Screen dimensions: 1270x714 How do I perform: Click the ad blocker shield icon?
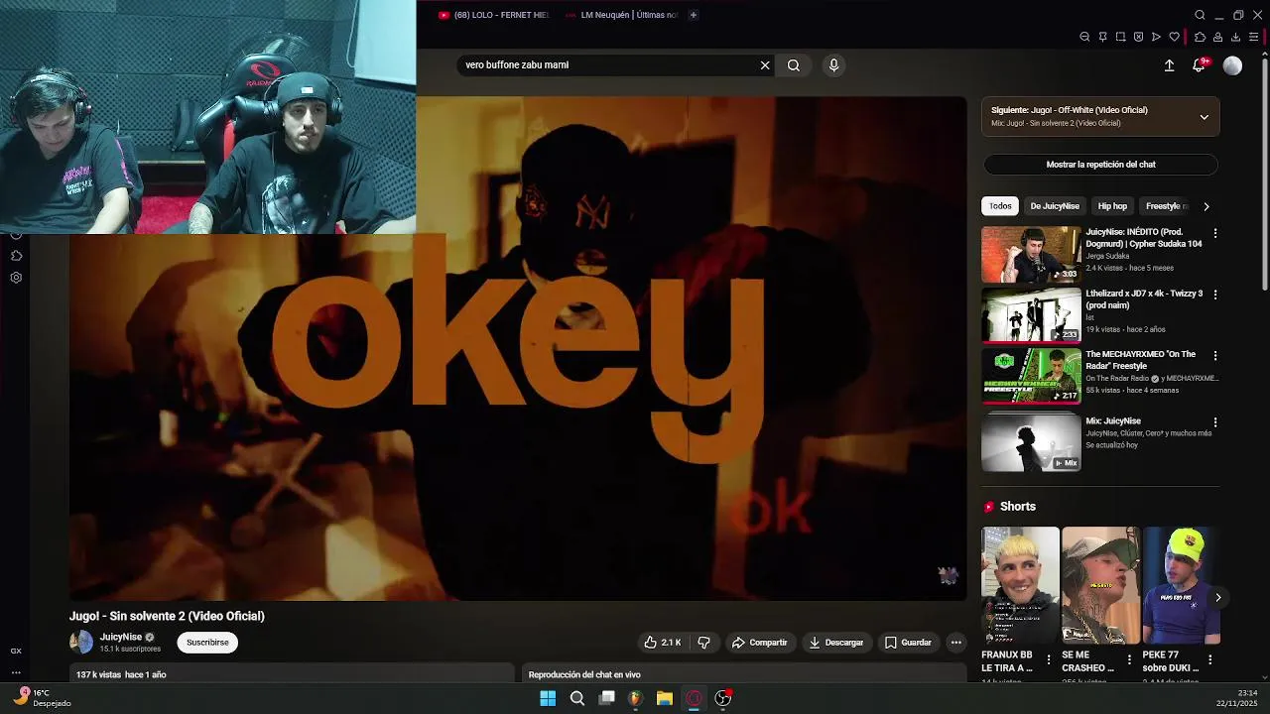[x=1138, y=37]
